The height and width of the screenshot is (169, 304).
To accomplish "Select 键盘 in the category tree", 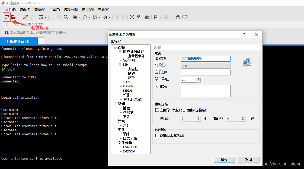I will (x=126, y=108).
